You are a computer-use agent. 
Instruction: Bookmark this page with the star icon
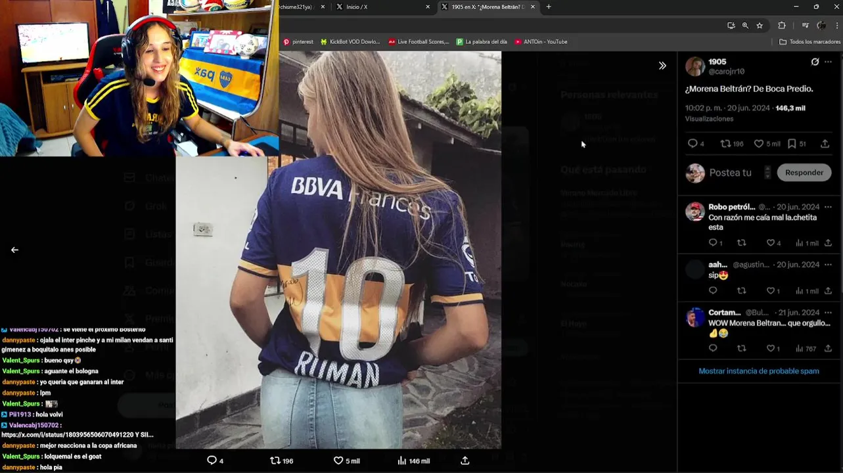(760, 25)
